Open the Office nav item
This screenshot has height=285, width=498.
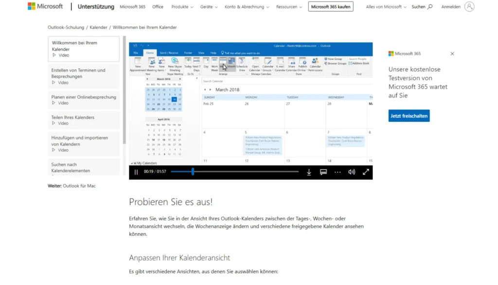click(158, 7)
